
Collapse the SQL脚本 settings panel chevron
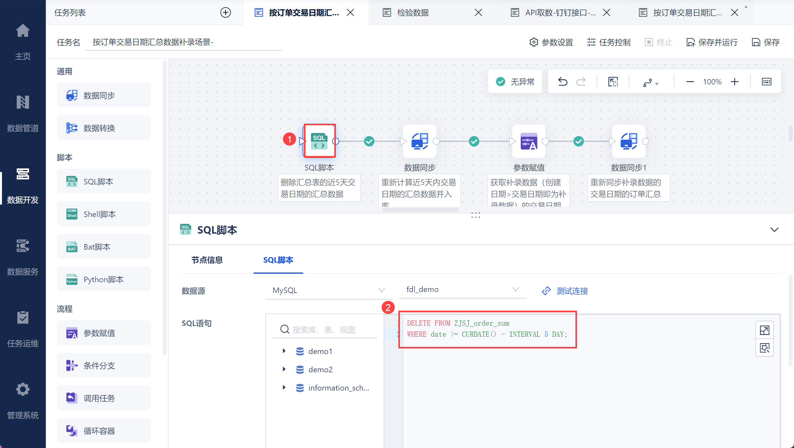click(x=774, y=230)
